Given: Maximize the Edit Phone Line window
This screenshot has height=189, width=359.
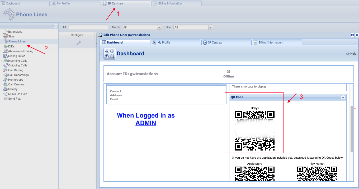Looking at the screenshot, I should (352, 35).
